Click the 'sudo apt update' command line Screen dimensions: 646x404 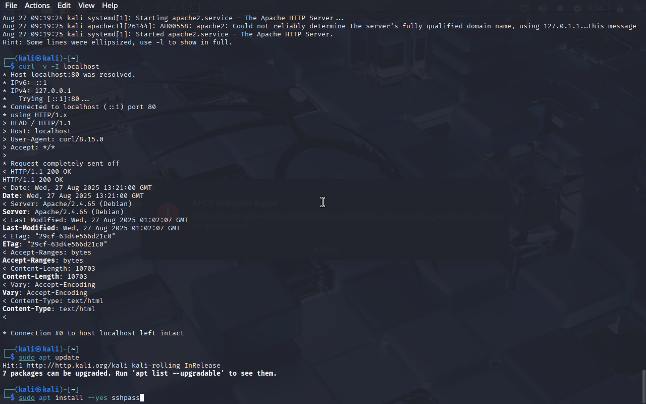pos(49,357)
